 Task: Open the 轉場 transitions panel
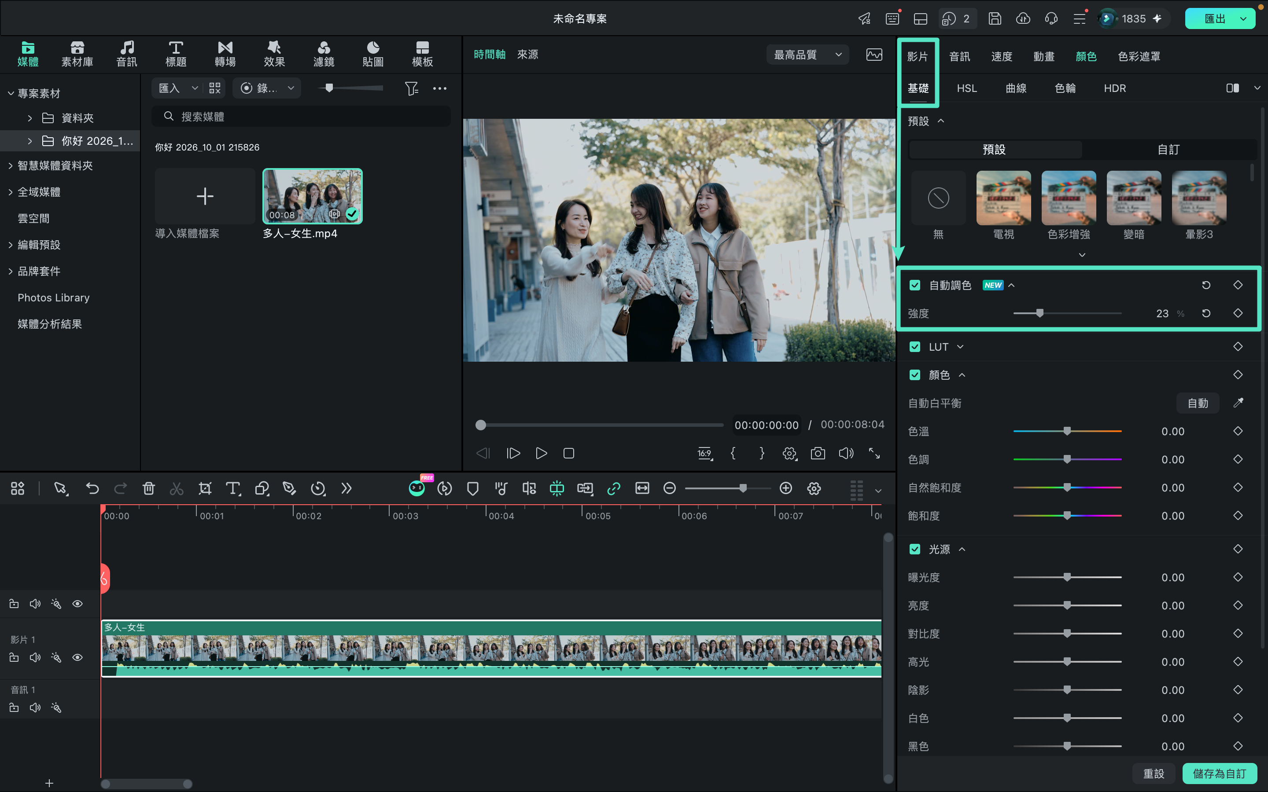[x=225, y=54]
